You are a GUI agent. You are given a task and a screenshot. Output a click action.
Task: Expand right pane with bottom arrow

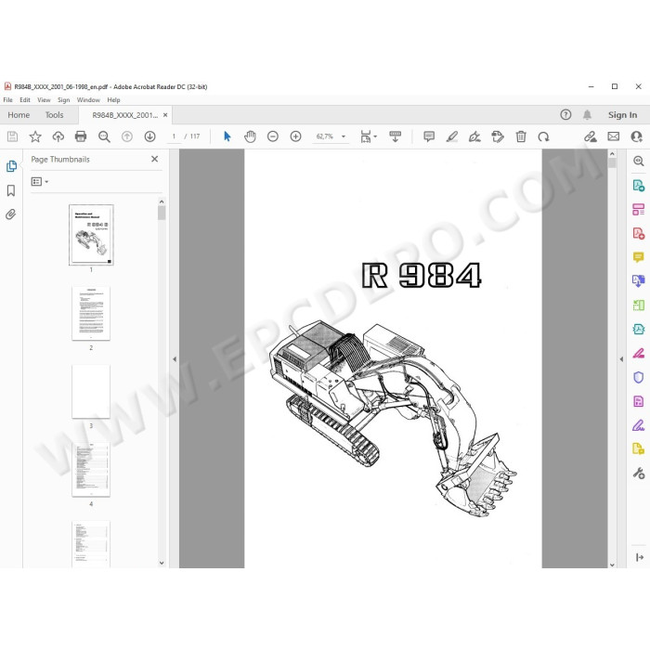640,557
